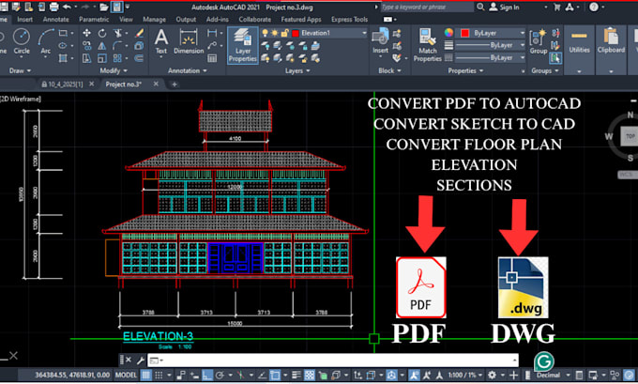This screenshot has width=638, height=384.
Task: Click the Erase tool icon
Action: 139,33
